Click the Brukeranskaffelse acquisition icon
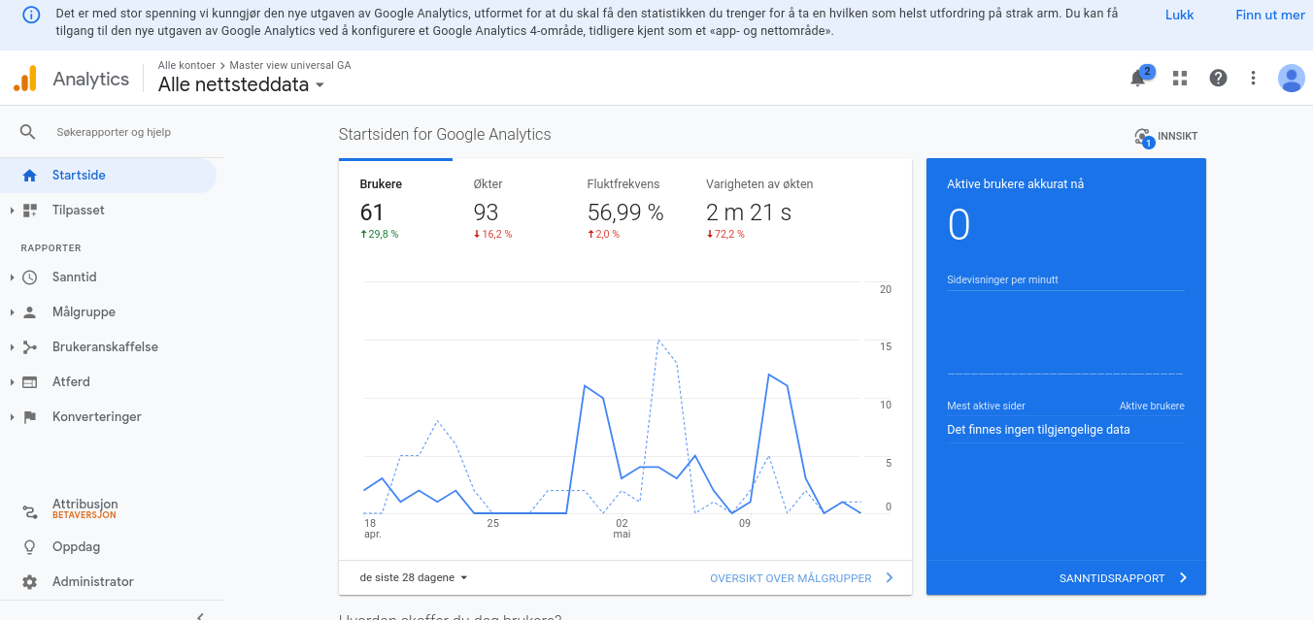The image size is (1313, 620). pos(29,347)
